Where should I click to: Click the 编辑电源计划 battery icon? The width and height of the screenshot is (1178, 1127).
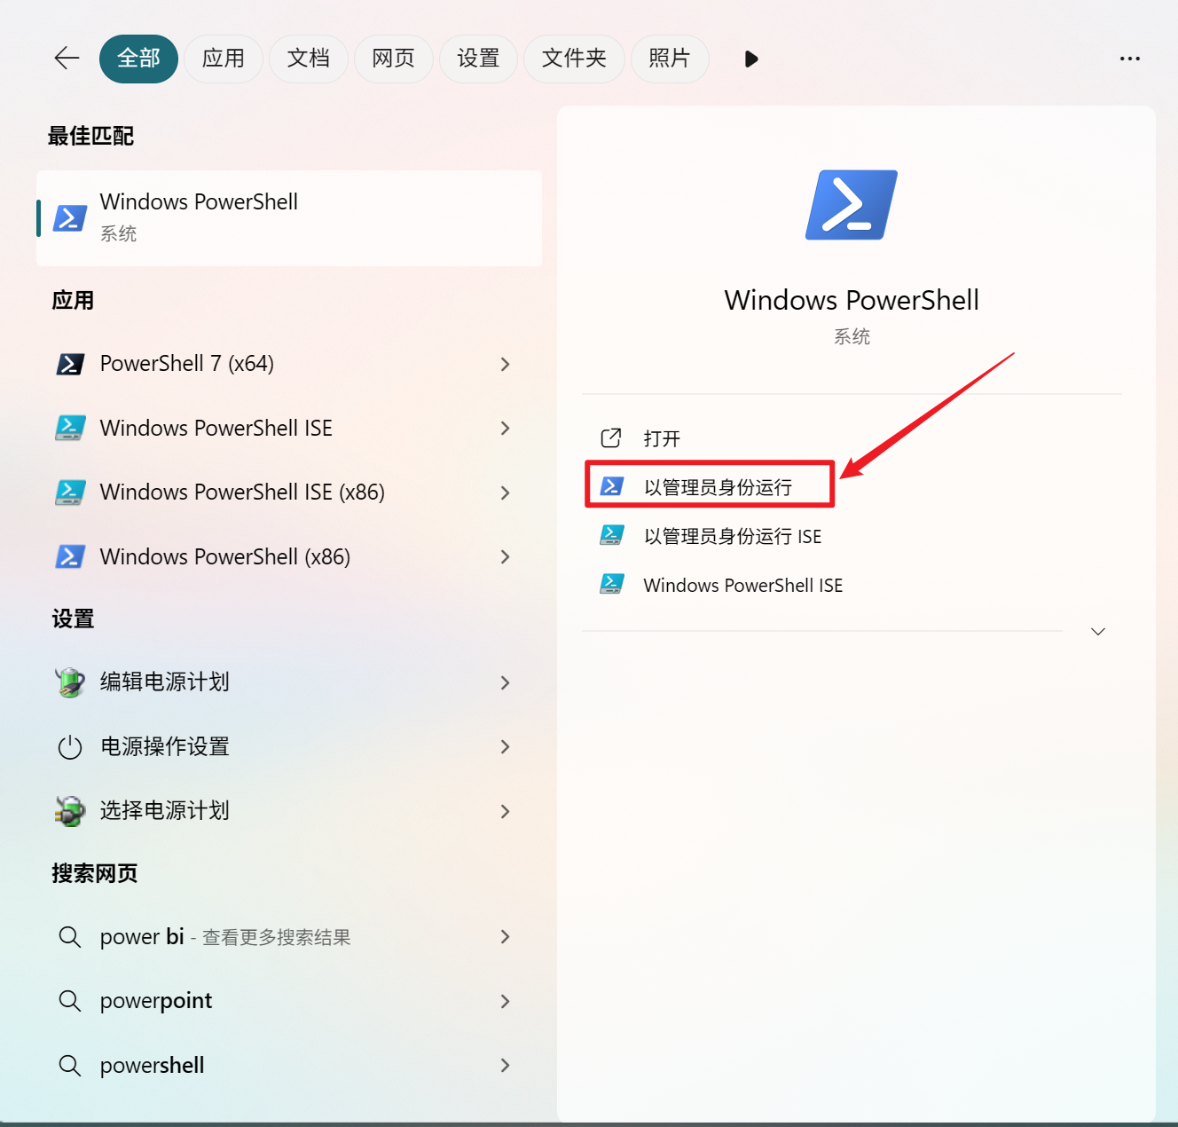tap(70, 682)
